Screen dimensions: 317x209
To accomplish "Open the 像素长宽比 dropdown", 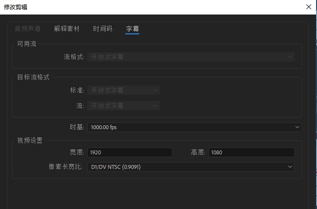I will tap(191, 167).
